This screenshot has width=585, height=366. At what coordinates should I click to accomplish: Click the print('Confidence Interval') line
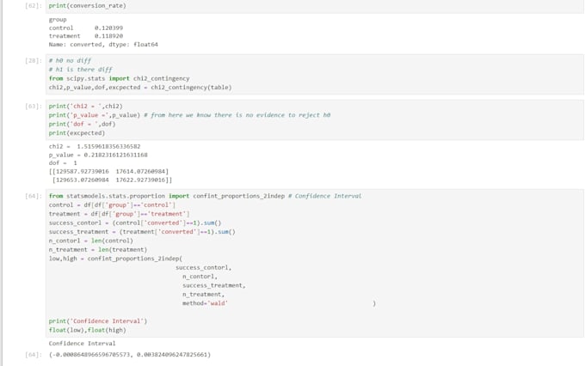pyautogui.click(x=98, y=321)
